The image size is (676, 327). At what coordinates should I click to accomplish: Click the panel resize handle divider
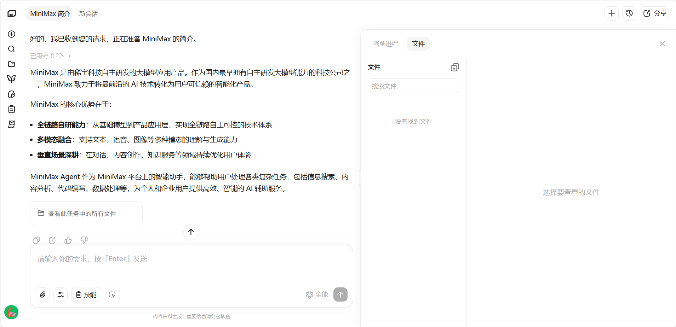click(360, 178)
